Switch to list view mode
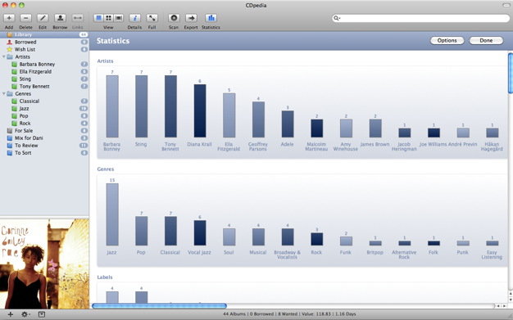 click(x=98, y=18)
